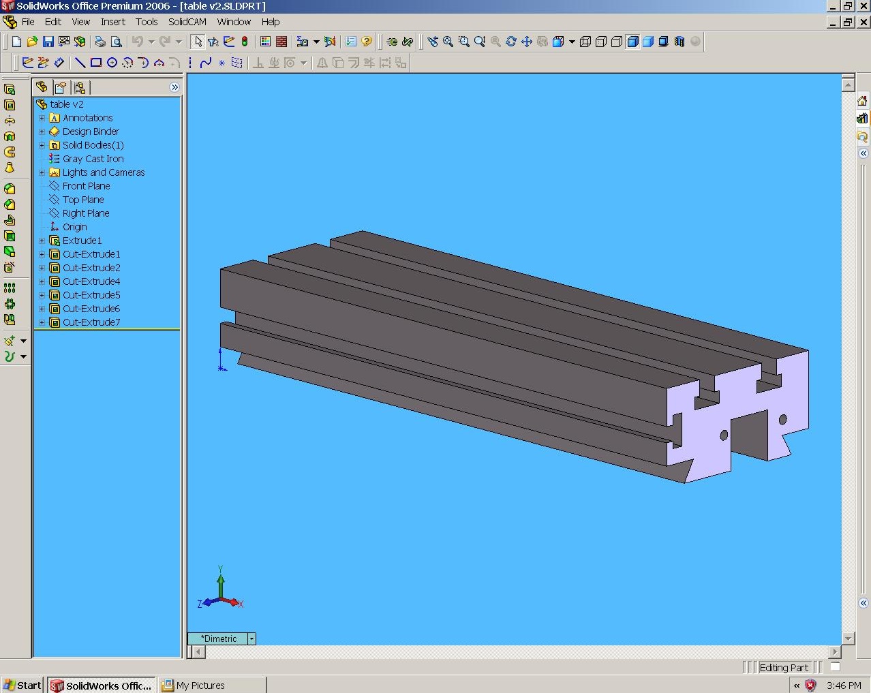Image resolution: width=871 pixels, height=693 pixels.
Task: Save the document with the floppy icon
Action: pyautogui.click(x=48, y=42)
